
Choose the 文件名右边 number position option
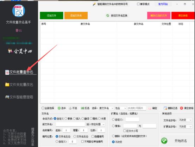pos(75,136)
